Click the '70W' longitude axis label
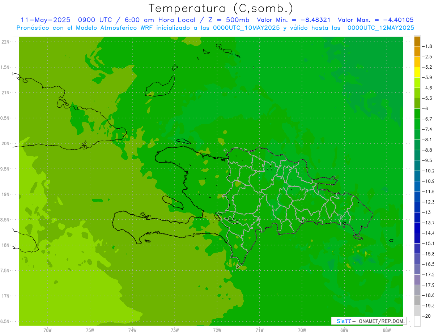The image size is (434, 335). click(x=302, y=330)
